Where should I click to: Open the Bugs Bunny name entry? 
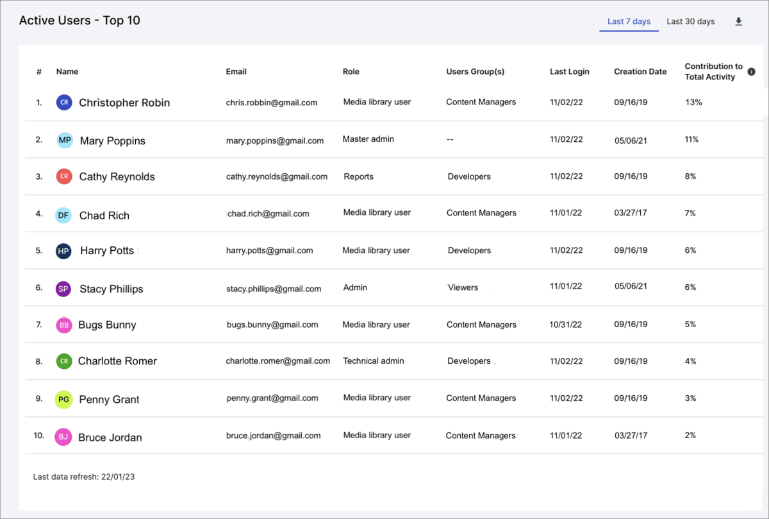tap(107, 325)
